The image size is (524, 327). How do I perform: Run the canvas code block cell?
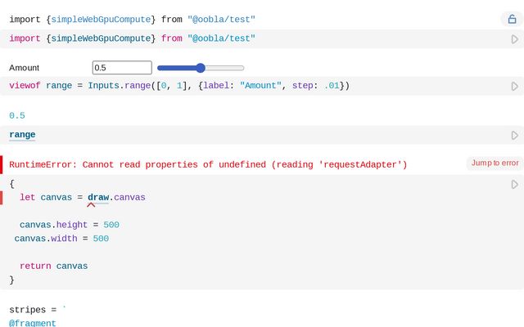click(514, 185)
